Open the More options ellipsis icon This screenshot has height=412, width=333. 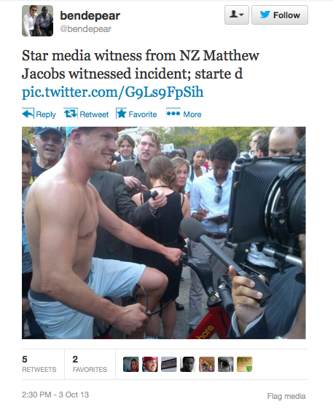click(173, 114)
